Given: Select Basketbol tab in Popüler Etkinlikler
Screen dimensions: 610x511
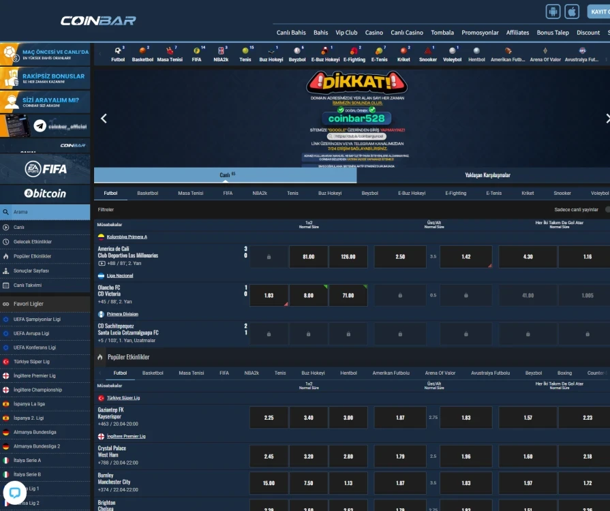Looking at the screenshot, I should (x=153, y=373).
